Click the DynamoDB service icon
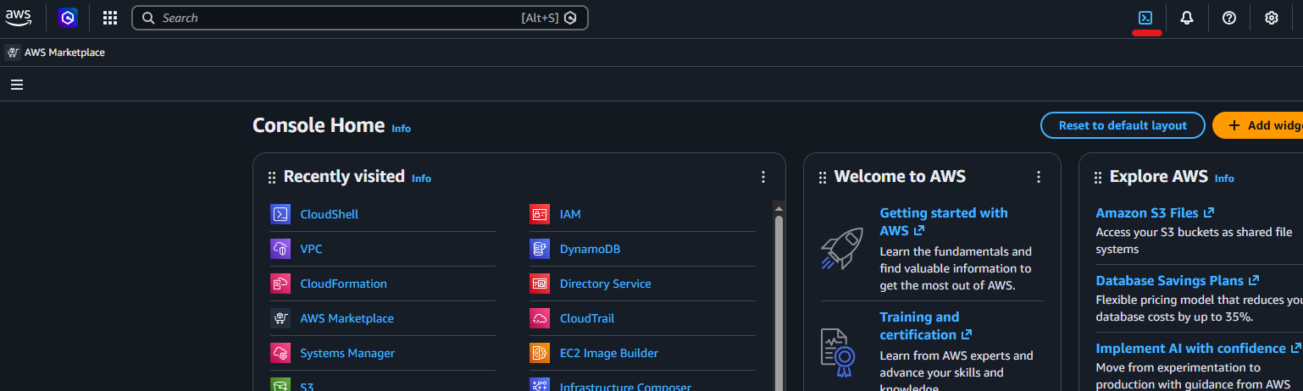The image size is (1303, 391). pos(540,249)
